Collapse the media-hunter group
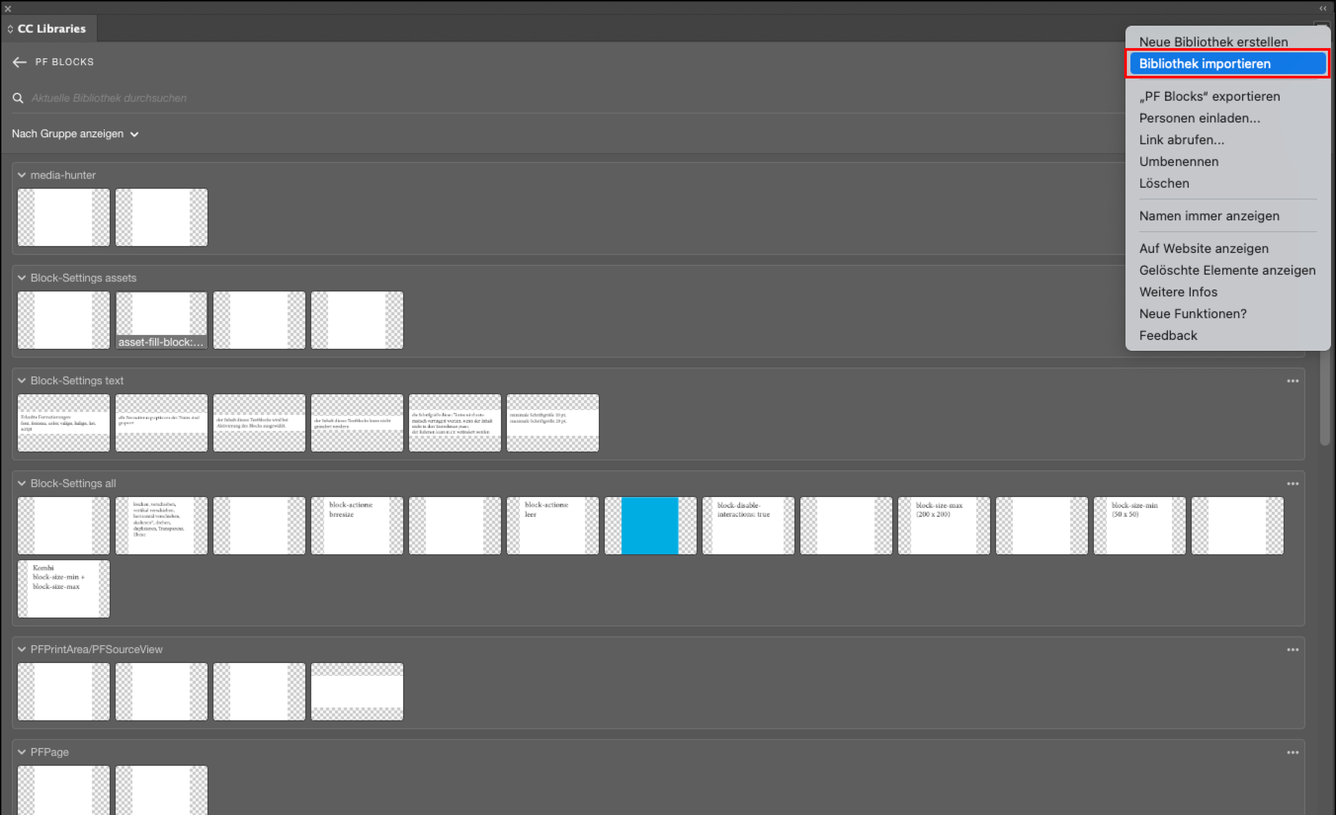Viewport: 1336px width, 815px height. (22, 175)
